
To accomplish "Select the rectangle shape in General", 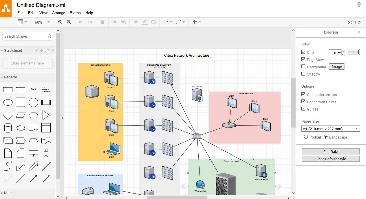I will pyautogui.click(x=8, y=90).
